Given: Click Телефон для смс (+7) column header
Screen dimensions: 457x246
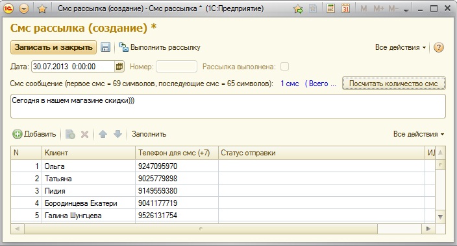Looking at the screenshot, I should click(177, 153).
